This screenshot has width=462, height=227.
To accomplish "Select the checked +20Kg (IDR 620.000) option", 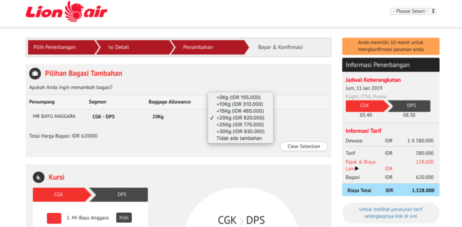I will tap(240, 117).
